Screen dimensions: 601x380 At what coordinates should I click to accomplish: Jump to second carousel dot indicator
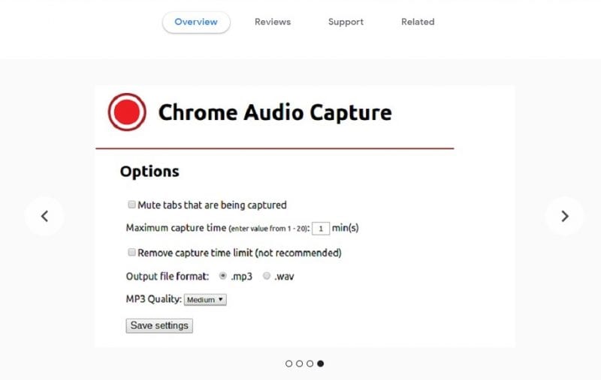(x=299, y=364)
